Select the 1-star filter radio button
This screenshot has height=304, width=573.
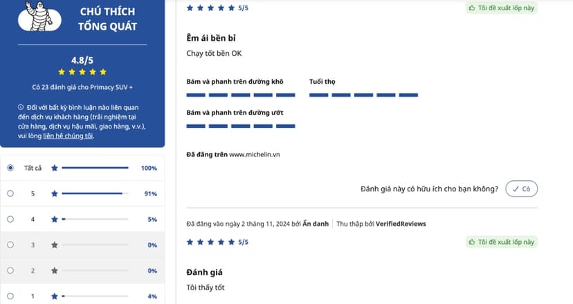[x=10, y=296]
